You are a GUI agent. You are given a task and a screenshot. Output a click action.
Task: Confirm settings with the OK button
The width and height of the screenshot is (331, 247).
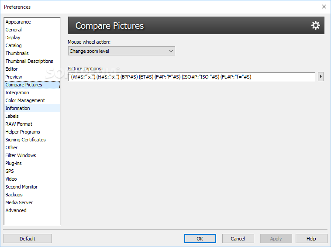coord(200,239)
